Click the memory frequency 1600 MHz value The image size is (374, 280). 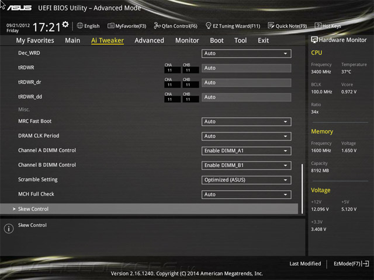[321, 150]
